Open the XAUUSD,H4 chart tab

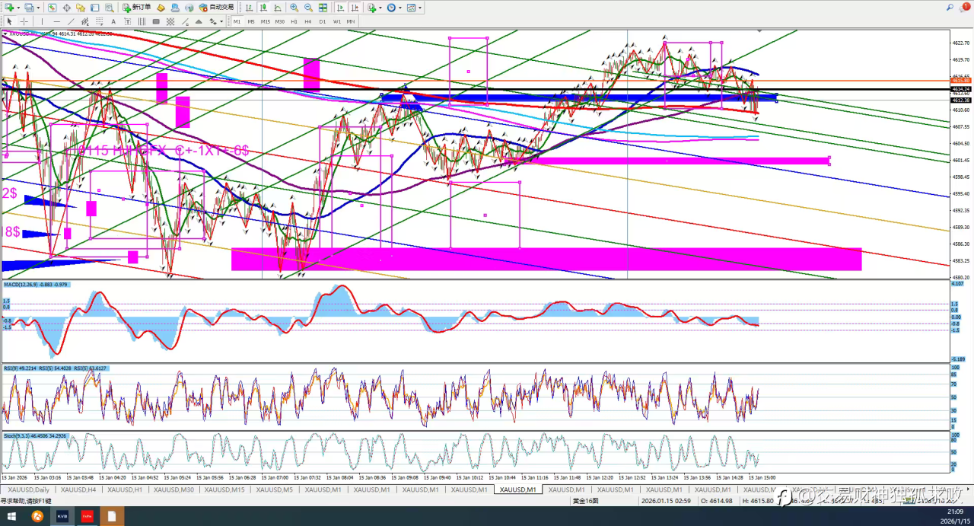(78, 489)
